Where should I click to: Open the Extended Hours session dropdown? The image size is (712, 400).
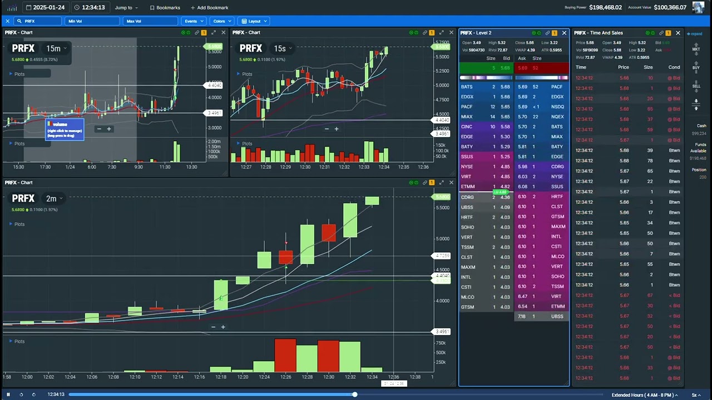pyautogui.click(x=645, y=395)
